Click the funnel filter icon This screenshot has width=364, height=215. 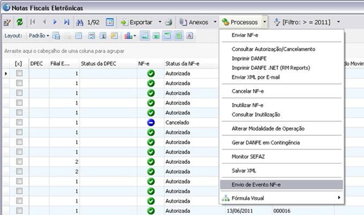(x=277, y=22)
